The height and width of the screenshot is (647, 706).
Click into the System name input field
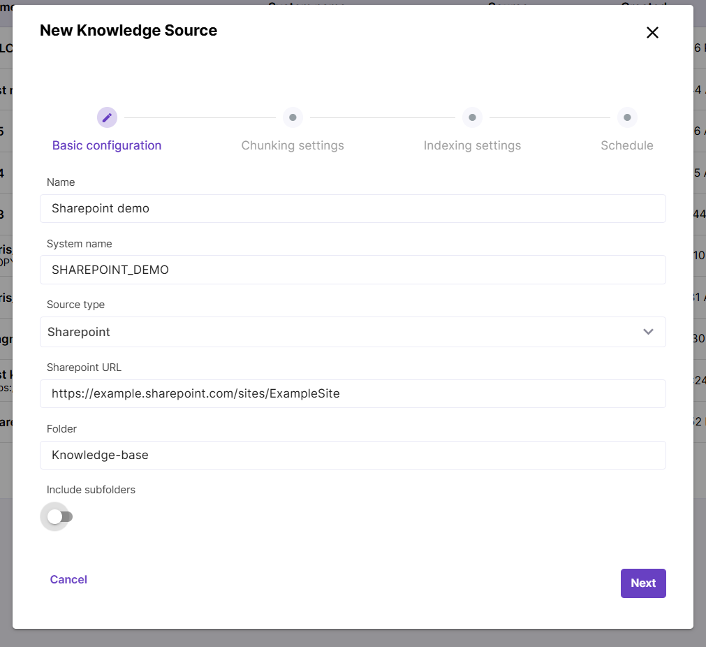tap(353, 270)
